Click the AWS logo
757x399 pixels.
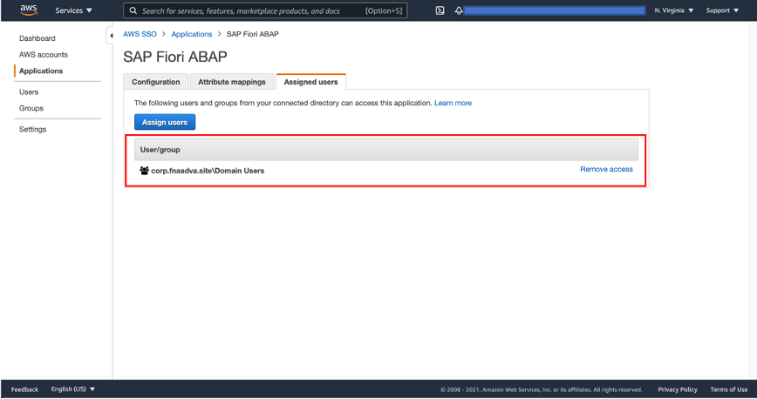tap(29, 10)
